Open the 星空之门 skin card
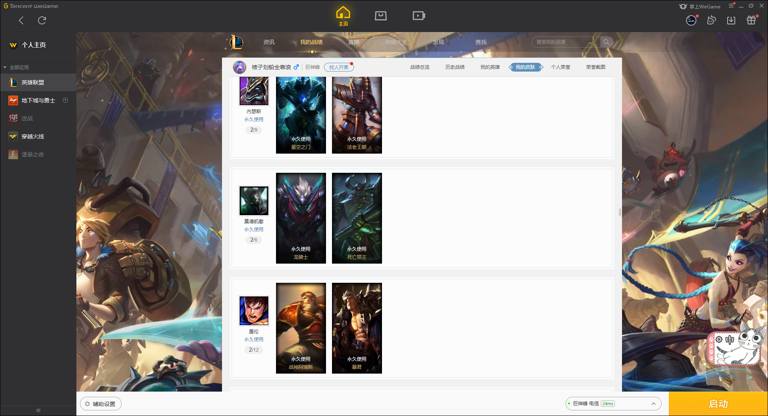 301,115
